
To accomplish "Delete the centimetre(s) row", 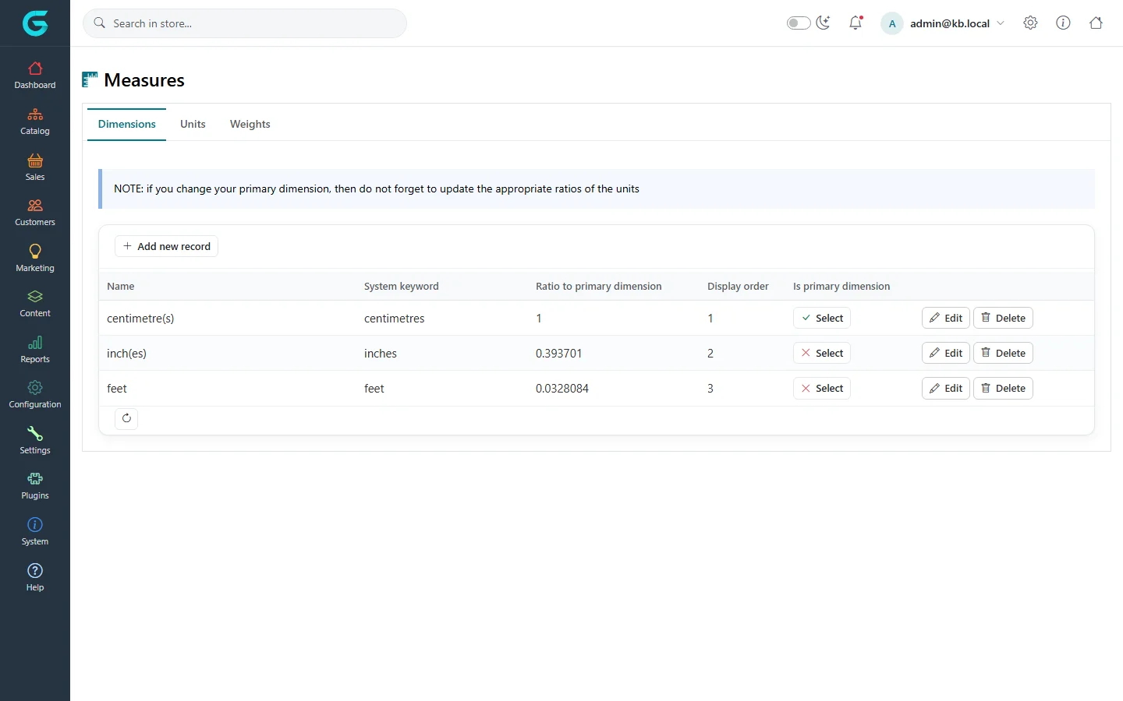I will click(x=1003, y=318).
